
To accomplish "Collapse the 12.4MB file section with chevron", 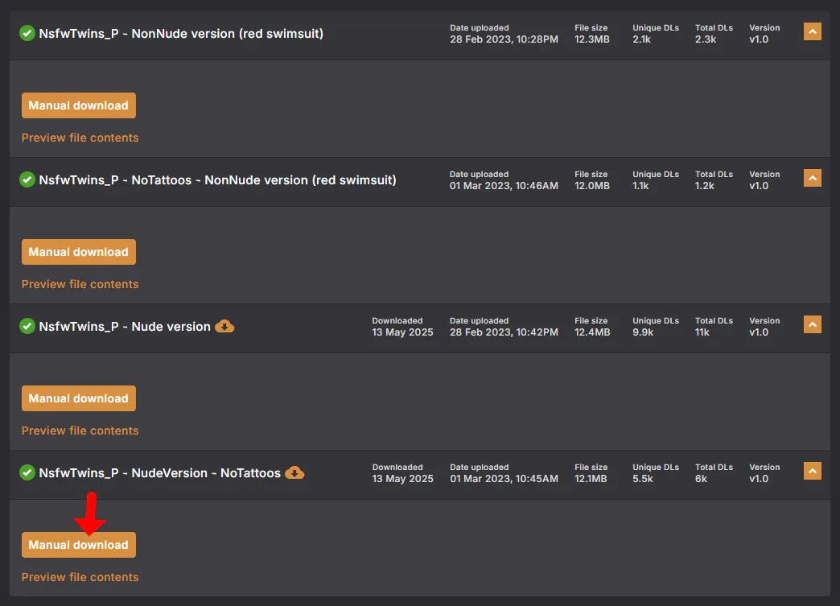I will [x=812, y=324].
